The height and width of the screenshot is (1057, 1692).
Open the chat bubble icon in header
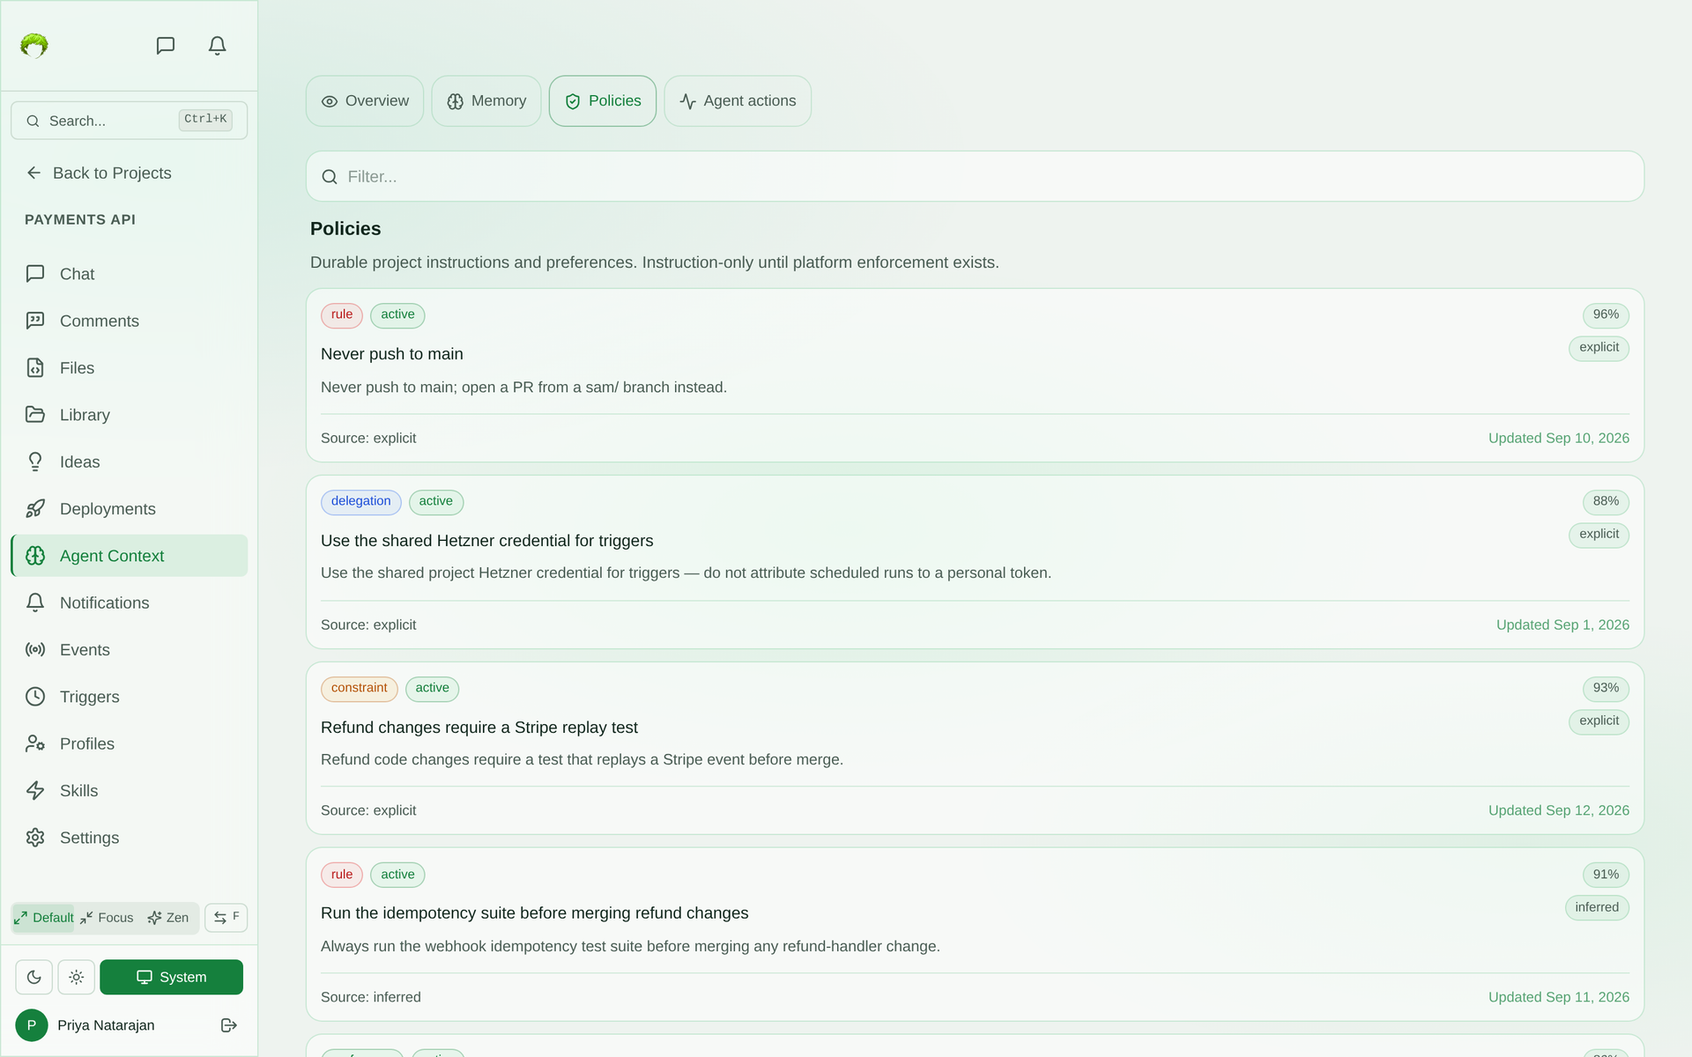(166, 46)
